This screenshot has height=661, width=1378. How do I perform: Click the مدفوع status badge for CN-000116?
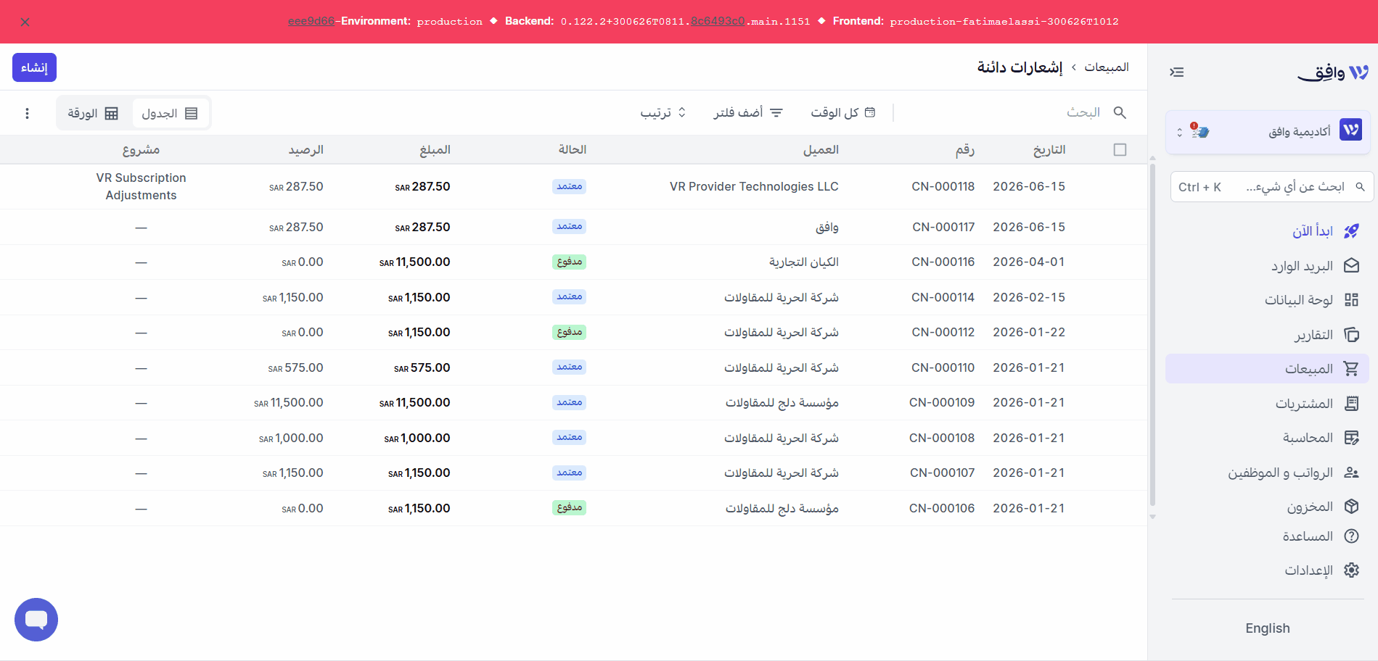click(x=570, y=262)
